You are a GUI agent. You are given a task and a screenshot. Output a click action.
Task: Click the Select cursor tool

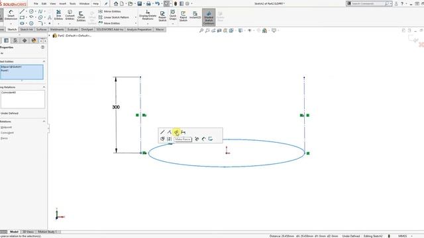[x=166, y=4]
